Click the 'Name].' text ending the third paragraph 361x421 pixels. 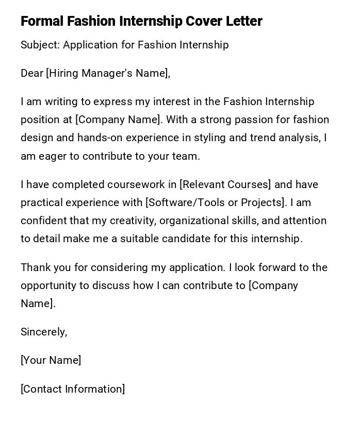38,304
